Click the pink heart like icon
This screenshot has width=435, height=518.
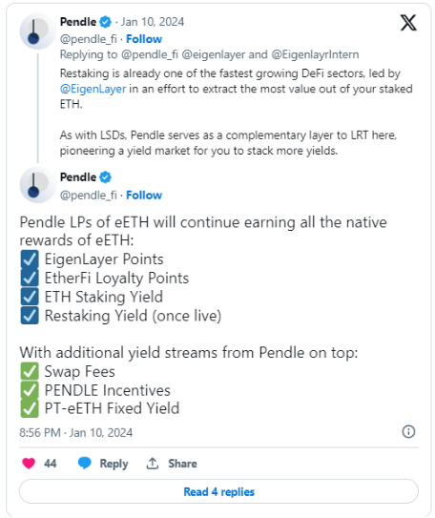point(29,464)
